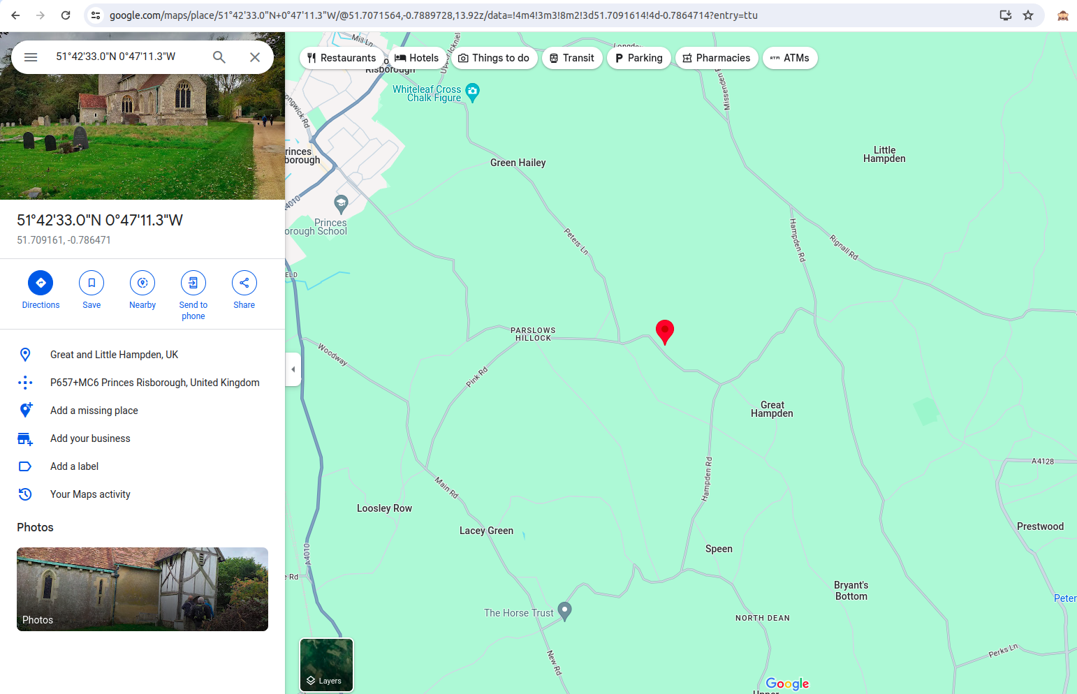Image resolution: width=1077 pixels, height=694 pixels.
Task: Click the red map pin
Action: point(665,332)
